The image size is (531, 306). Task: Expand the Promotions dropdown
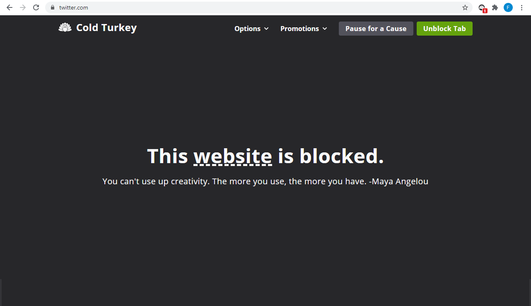point(304,29)
